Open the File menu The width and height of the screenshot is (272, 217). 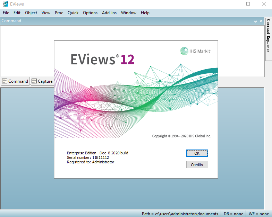point(6,13)
